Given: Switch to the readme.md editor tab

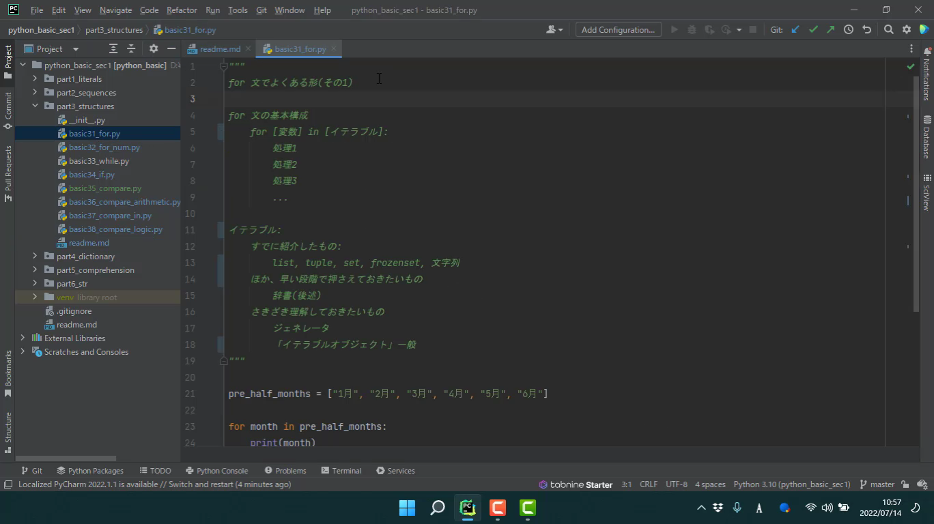Looking at the screenshot, I should click(x=219, y=49).
